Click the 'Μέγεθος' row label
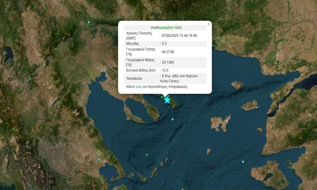The image size is (317, 190). (133, 43)
